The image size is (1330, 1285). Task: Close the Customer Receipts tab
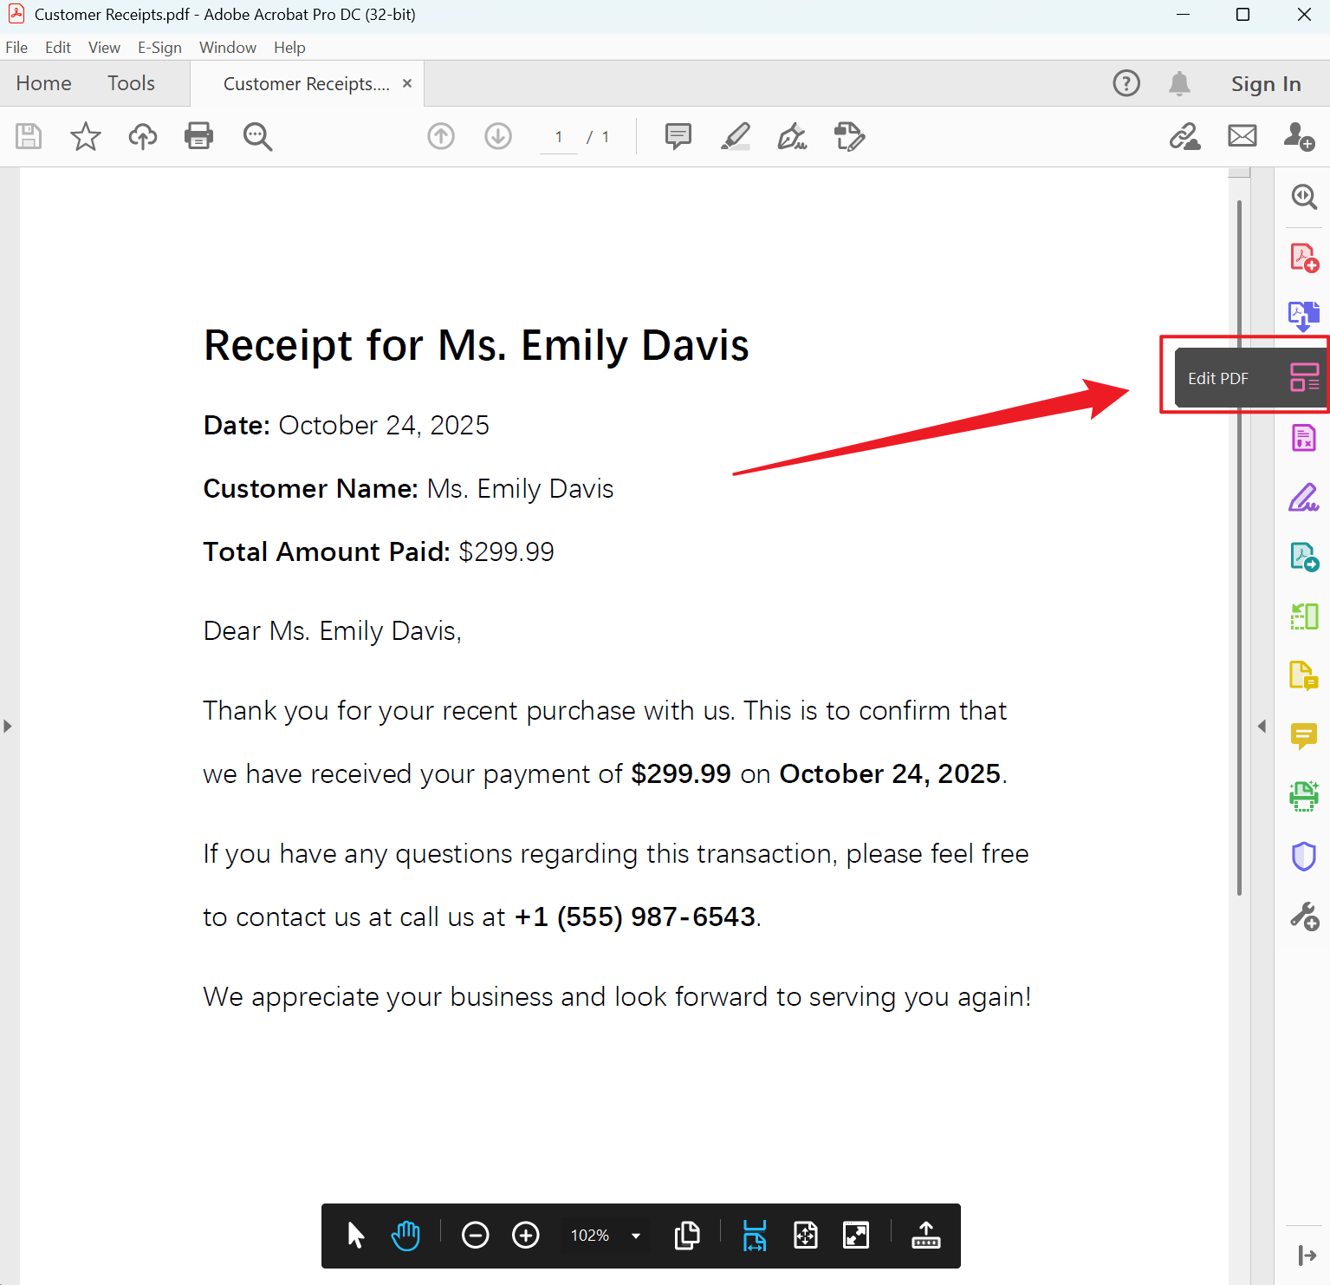(x=407, y=83)
